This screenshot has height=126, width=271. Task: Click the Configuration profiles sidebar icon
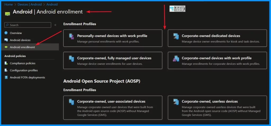(x=6, y=70)
